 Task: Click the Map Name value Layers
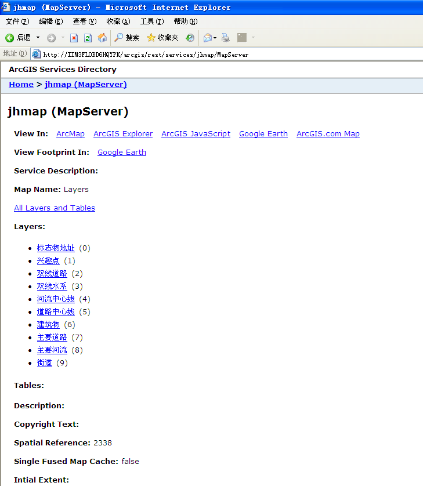pyautogui.click(x=76, y=190)
